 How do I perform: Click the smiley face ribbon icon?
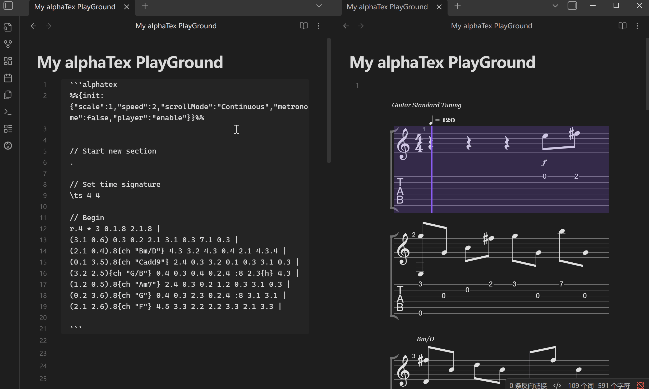(x=8, y=146)
